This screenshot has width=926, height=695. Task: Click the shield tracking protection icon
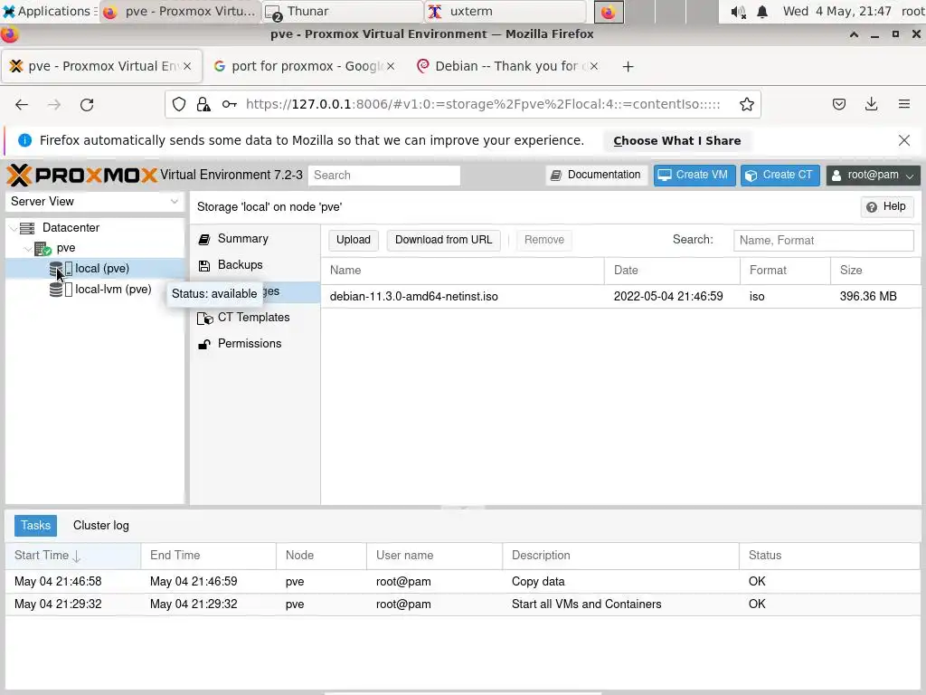[x=179, y=105]
